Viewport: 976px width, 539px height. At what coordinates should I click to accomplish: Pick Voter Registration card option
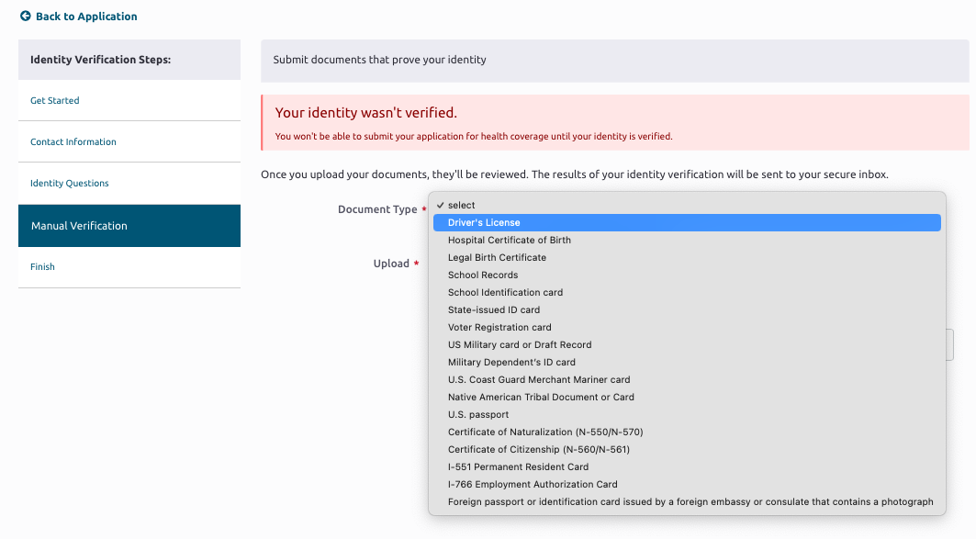tap(687, 328)
